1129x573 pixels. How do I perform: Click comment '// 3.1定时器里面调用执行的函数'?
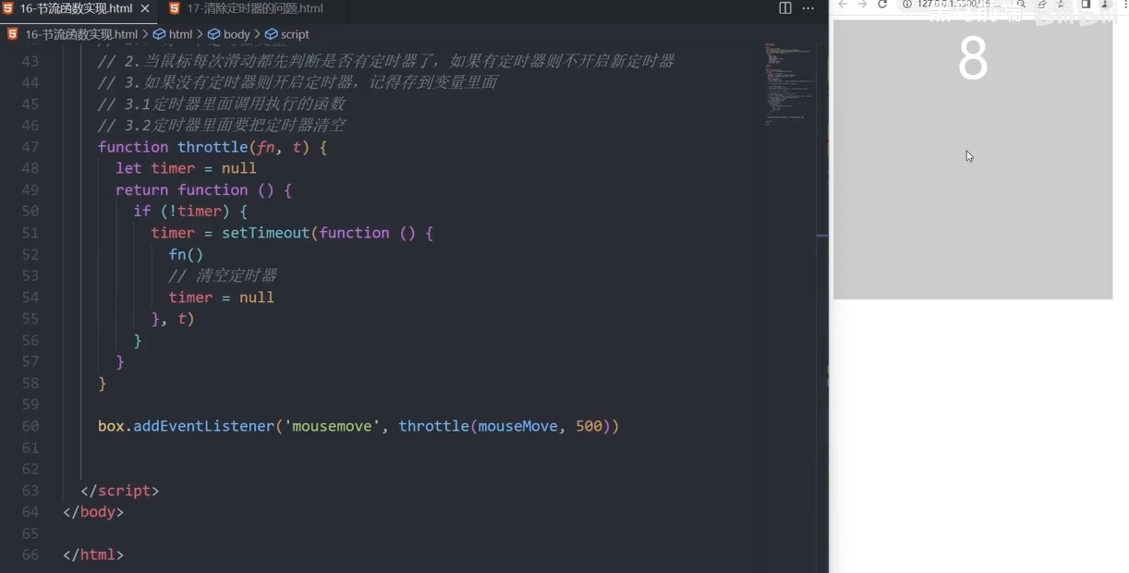(x=222, y=104)
